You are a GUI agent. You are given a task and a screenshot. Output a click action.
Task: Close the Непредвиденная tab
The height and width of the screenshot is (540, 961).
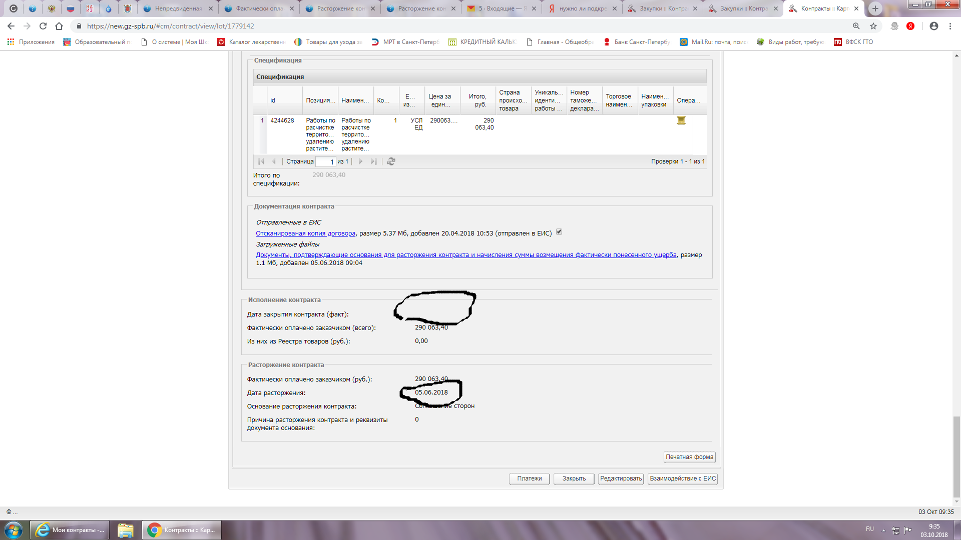210,8
